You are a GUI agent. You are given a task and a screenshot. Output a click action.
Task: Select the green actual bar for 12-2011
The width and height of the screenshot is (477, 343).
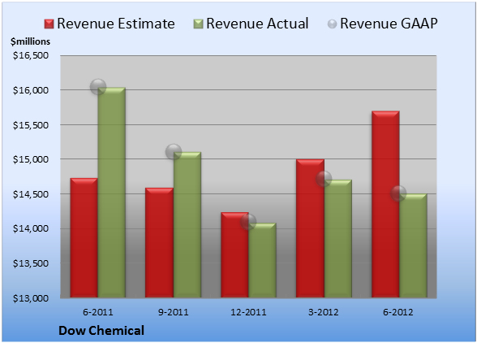[x=262, y=260]
